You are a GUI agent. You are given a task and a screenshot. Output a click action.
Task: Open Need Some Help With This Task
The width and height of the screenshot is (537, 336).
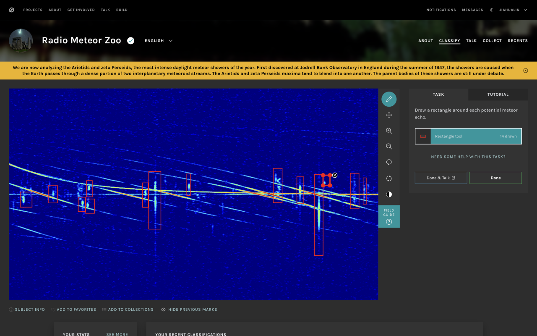click(468, 157)
